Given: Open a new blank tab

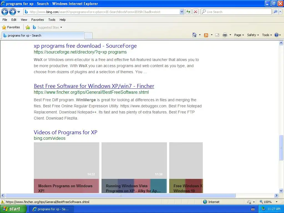Looking at the screenshot, I should tap(88, 35).
